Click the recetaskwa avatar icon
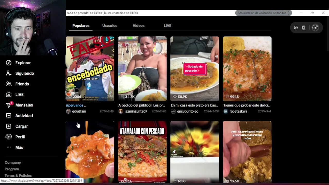This screenshot has width=329, height=185. click(225, 111)
